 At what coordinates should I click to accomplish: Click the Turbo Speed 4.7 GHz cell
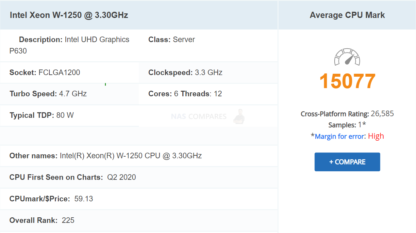(x=70, y=94)
